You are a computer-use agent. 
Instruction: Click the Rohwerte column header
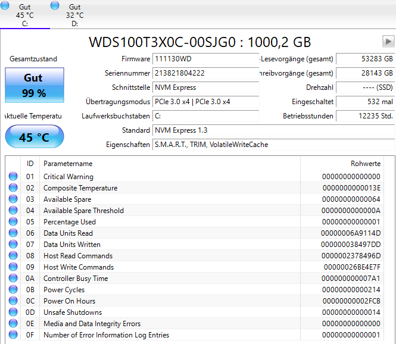342,164
